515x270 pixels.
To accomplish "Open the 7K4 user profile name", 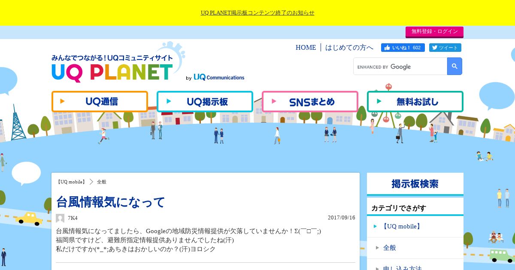I will click(73, 218).
